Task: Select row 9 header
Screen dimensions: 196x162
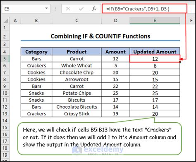Action: (5, 86)
